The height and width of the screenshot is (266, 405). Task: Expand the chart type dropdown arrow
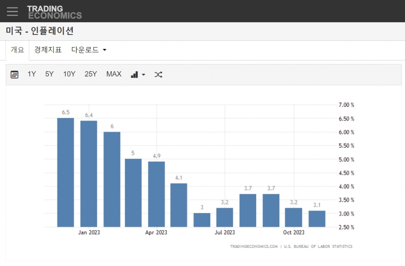click(144, 74)
